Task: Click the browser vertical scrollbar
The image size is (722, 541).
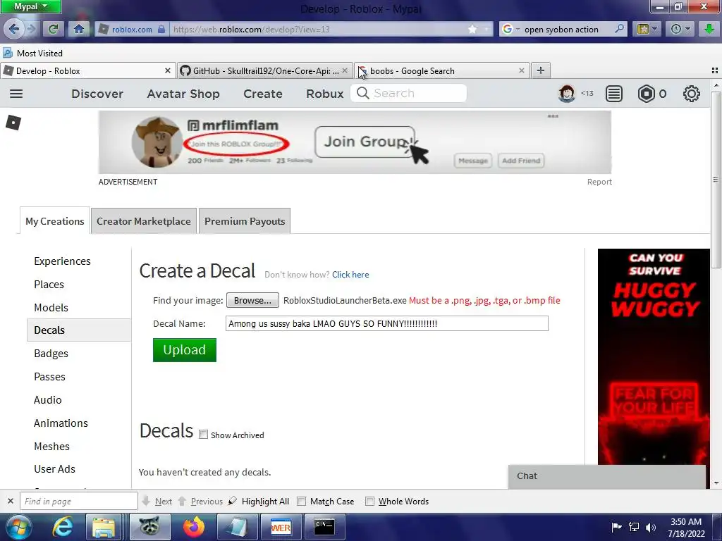Action: click(716, 180)
